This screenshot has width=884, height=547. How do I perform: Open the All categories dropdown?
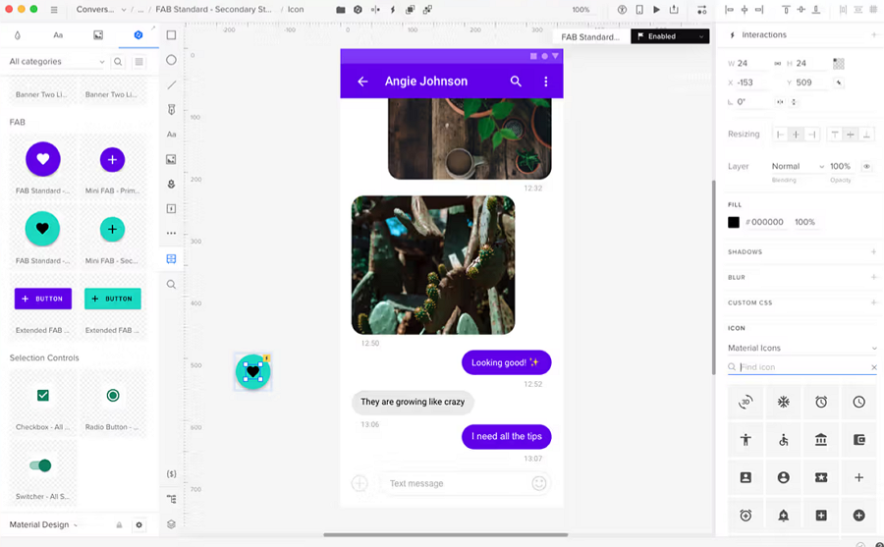pos(56,62)
